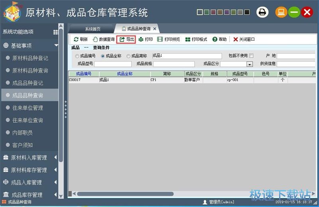The width and height of the screenshot is (319, 207).
Task: Expand the 成品库存管理 section
Action: 55,195
